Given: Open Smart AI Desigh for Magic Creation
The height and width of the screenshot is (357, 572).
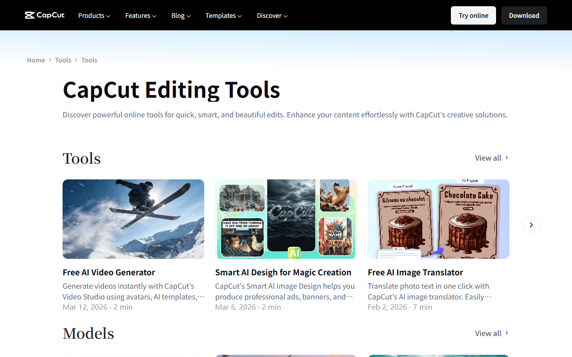Looking at the screenshot, I should tap(283, 272).
